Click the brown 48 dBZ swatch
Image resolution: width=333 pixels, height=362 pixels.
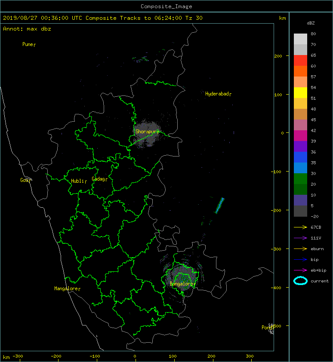[x=300, y=114]
